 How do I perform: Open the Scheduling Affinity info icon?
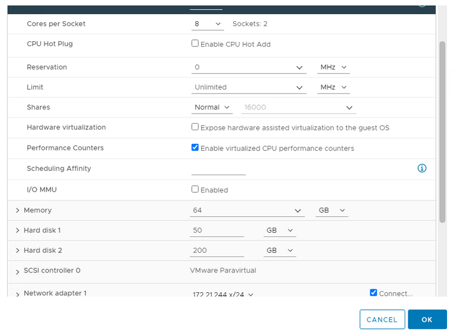[422, 168]
